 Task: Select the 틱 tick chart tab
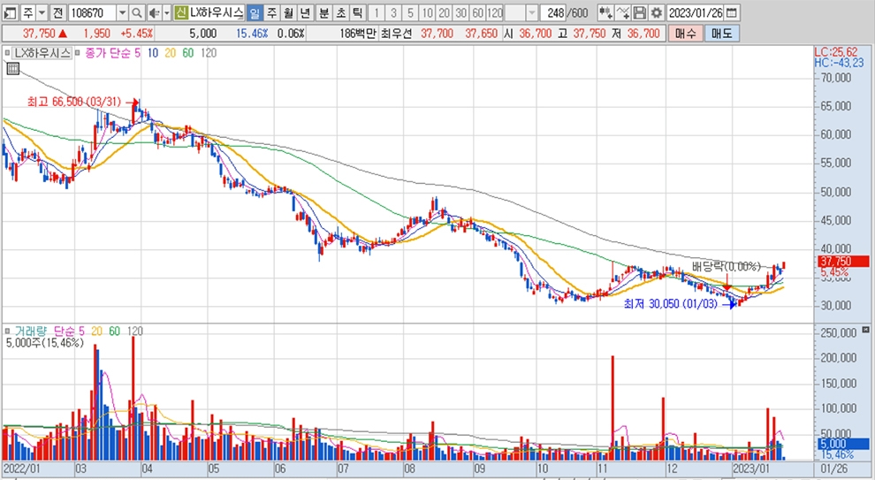[358, 12]
